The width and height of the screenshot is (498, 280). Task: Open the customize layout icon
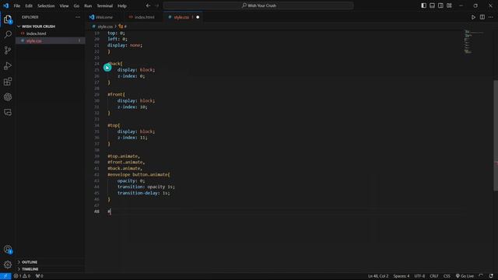click(x=449, y=5)
